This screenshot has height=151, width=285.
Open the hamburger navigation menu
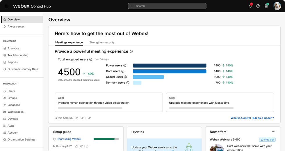coord(6,6)
